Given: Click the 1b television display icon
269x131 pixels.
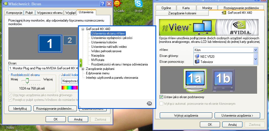Looking at the screenshot, I should coord(223,80).
